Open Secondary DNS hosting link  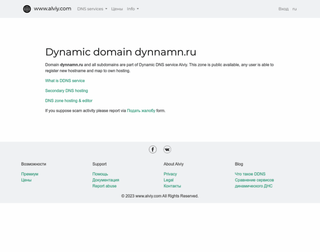67,91
